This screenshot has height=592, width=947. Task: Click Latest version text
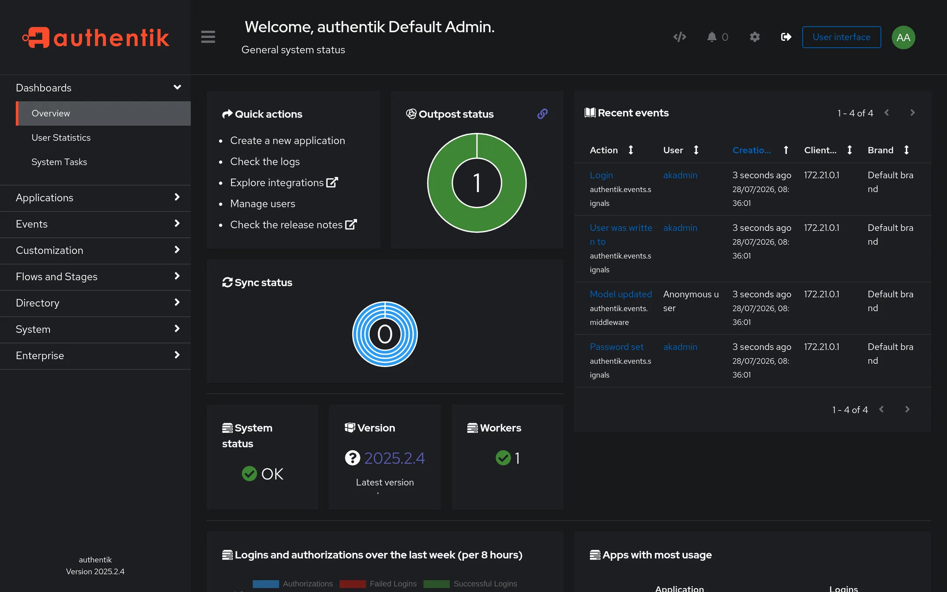coord(384,482)
